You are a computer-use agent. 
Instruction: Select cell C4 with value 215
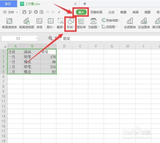(x=49, y=67)
